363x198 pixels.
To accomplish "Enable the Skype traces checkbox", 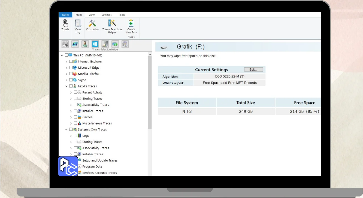I will 71,80.
